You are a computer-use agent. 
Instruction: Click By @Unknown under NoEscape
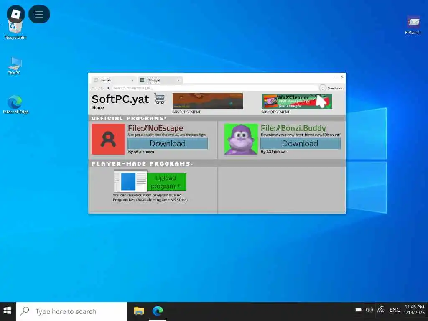click(x=141, y=152)
